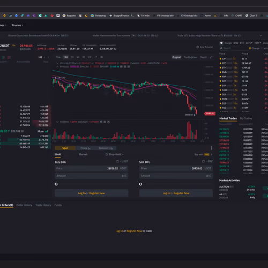Click the Buy side Log In or Register button
This screenshot has width=268, height=268.
[91, 193]
